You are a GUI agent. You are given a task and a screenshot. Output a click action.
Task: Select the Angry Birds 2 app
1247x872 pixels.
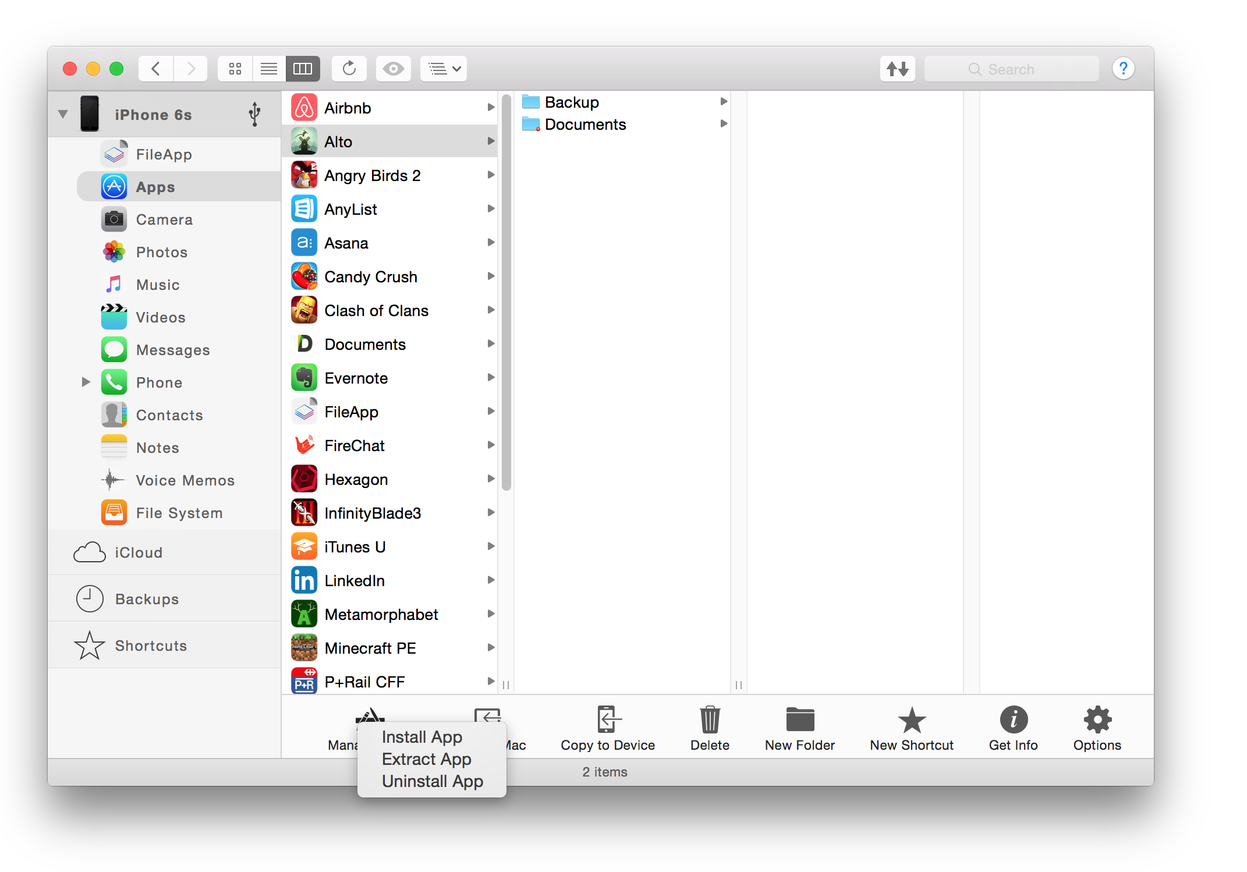[x=390, y=175]
